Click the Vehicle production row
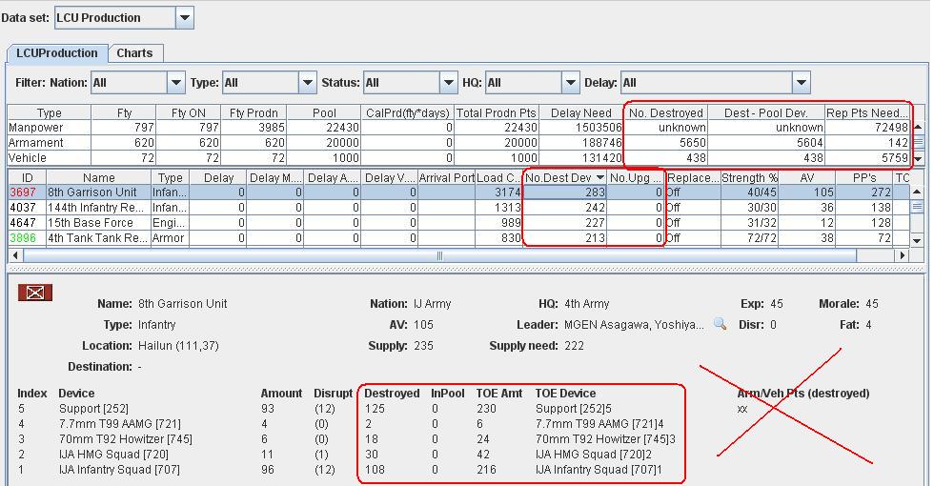934x486 pixels. tap(458, 158)
